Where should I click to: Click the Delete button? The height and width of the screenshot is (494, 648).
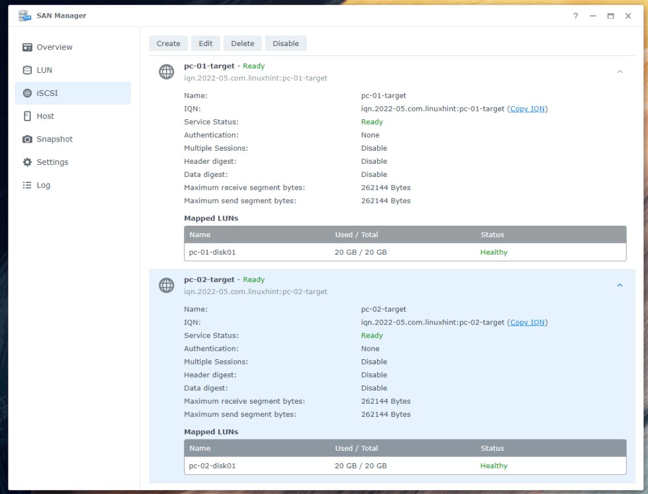[242, 43]
